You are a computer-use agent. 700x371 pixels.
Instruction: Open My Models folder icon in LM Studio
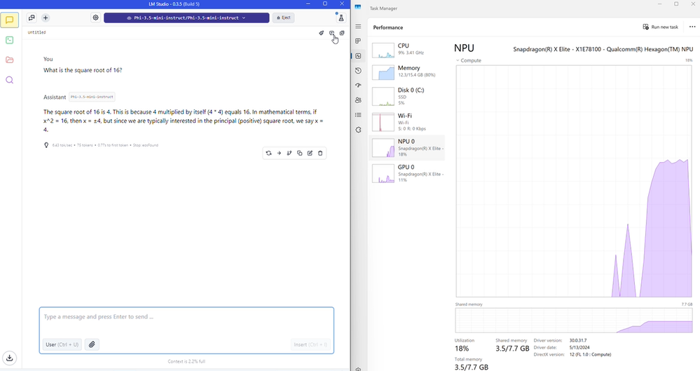pyautogui.click(x=9, y=60)
